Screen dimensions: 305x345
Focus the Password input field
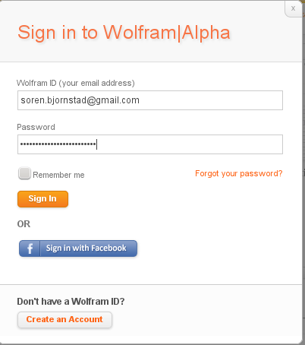coord(150,144)
